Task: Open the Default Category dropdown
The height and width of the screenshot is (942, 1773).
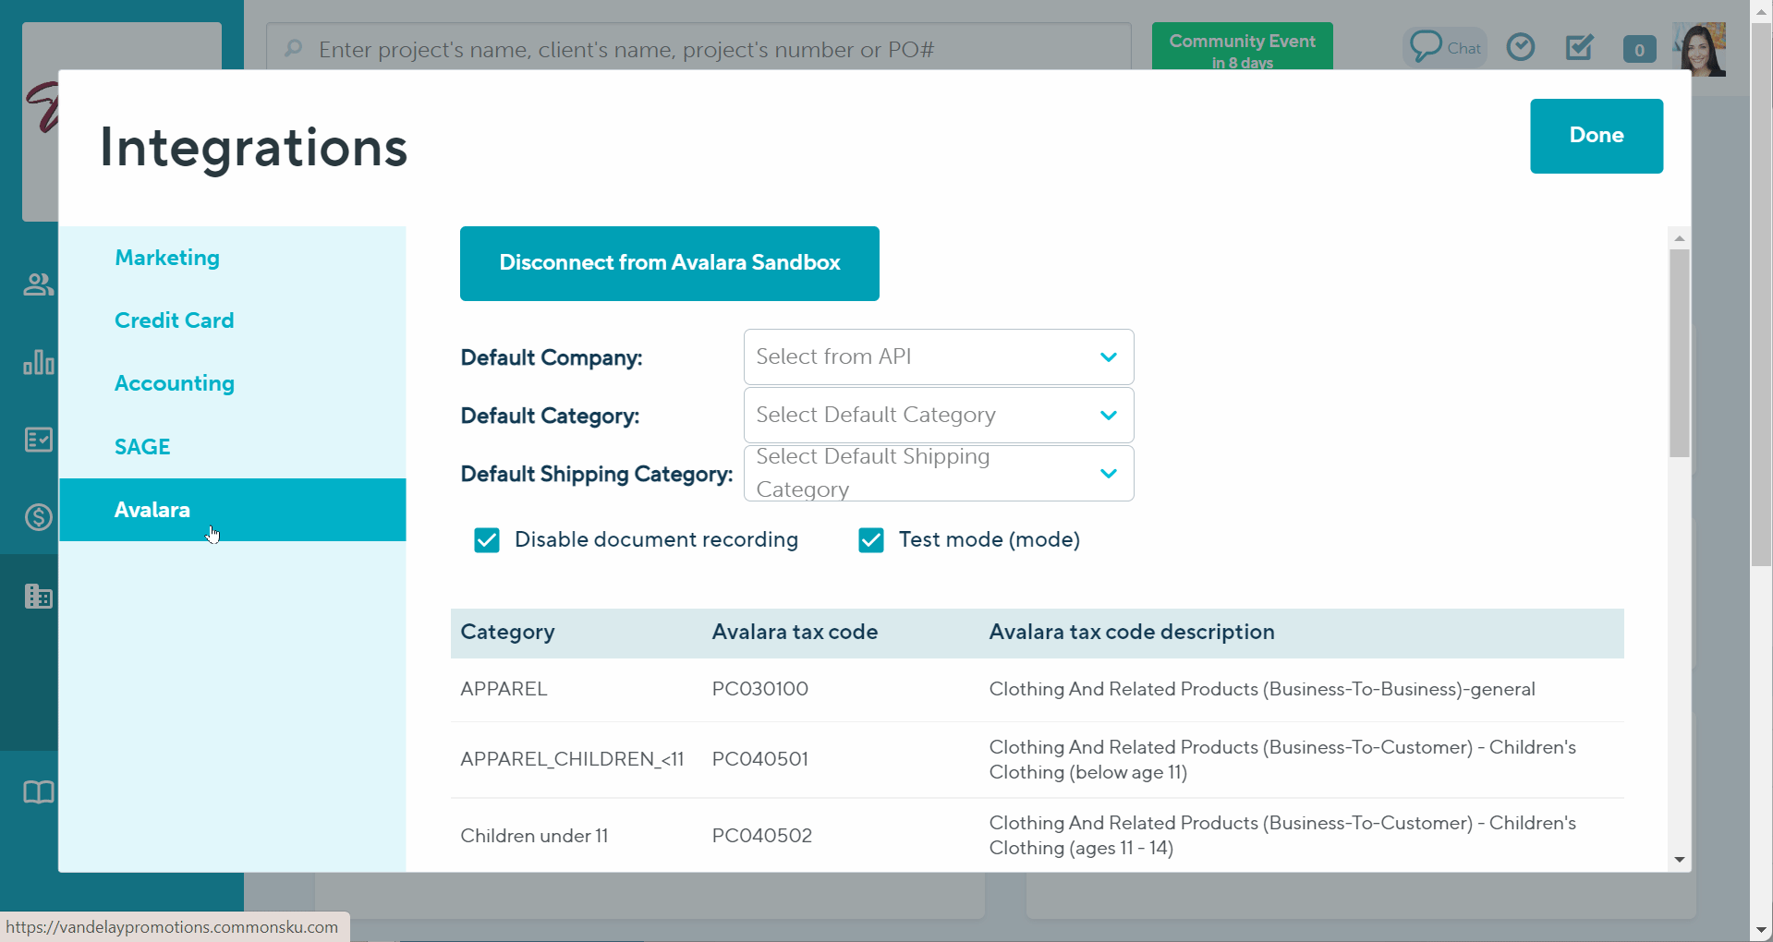Action: click(x=938, y=416)
